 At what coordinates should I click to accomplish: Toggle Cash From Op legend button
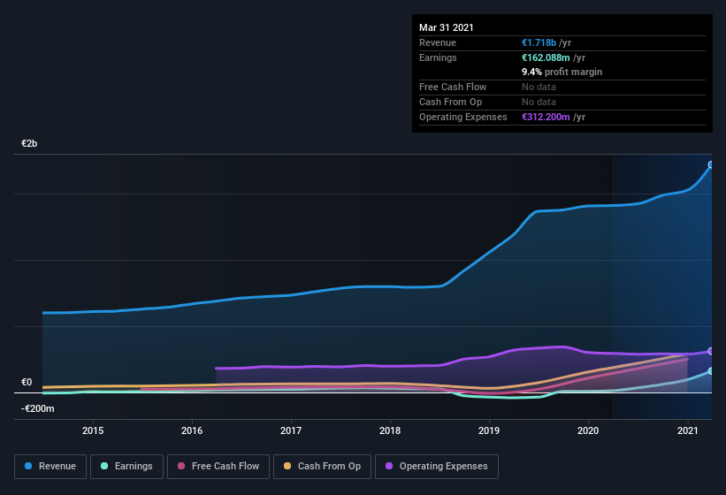coord(322,467)
